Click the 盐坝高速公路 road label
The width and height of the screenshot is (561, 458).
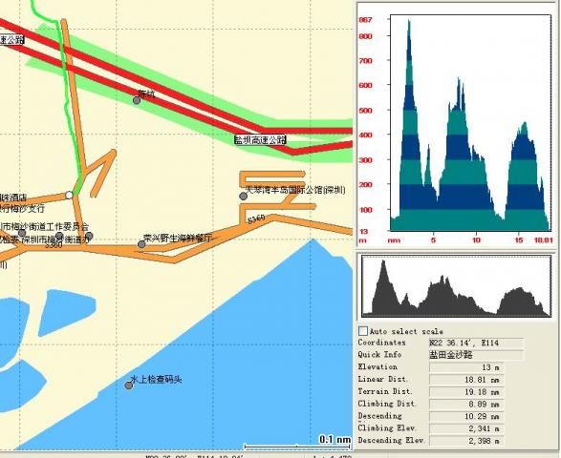260,139
